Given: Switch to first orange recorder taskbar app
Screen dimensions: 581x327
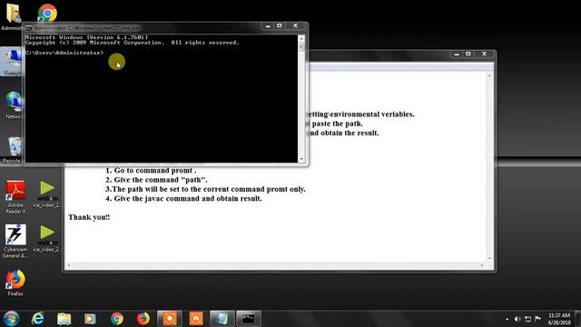Looking at the screenshot, I should (170, 319).
